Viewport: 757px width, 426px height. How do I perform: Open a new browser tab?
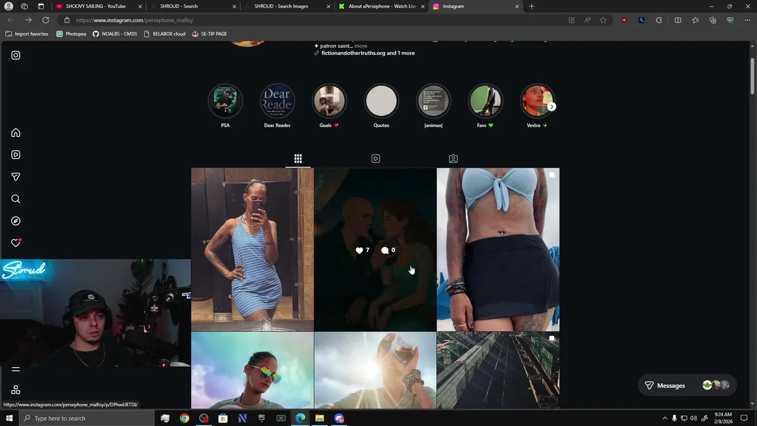point(532,7)
